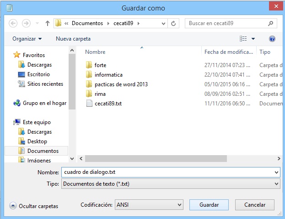Select the cecati89.txt file
Screen dimensions: 285x219
pyautogui.click(x=108, y=104)
